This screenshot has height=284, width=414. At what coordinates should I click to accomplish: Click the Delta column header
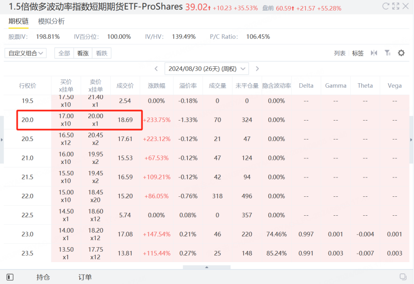306,85
